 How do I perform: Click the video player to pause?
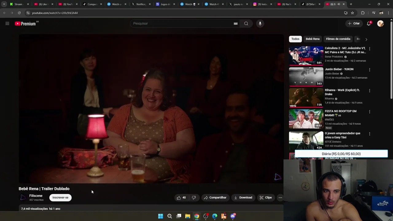[151, 109]
